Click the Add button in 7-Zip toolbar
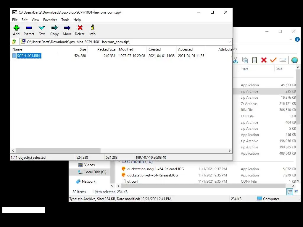This screenshot has width=303, height=227. (16, 30)
